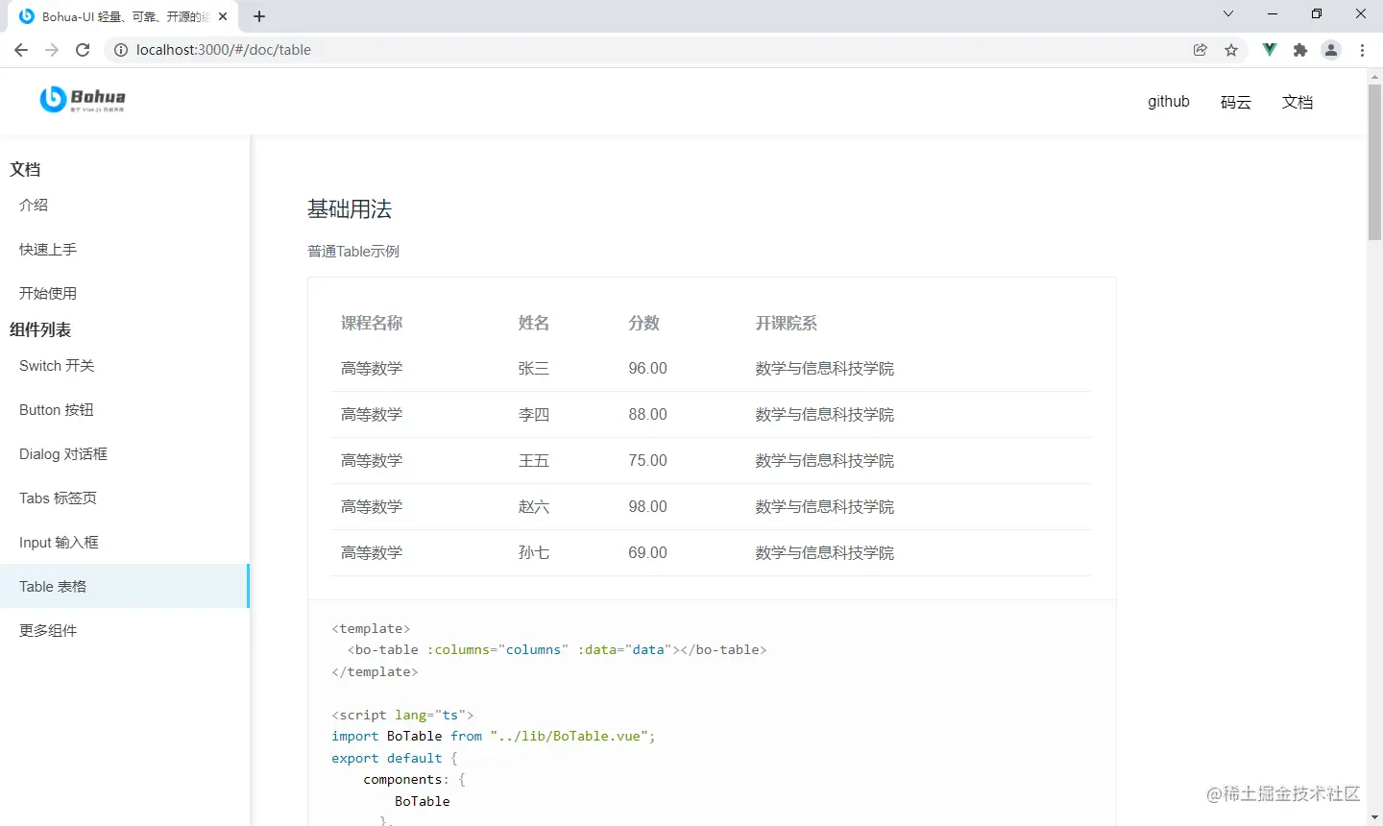The width and height of the screenshot is (1383, 826).
Task: Click the page's vertical scrollbar thumb
Action: [x=1374, y=161]
